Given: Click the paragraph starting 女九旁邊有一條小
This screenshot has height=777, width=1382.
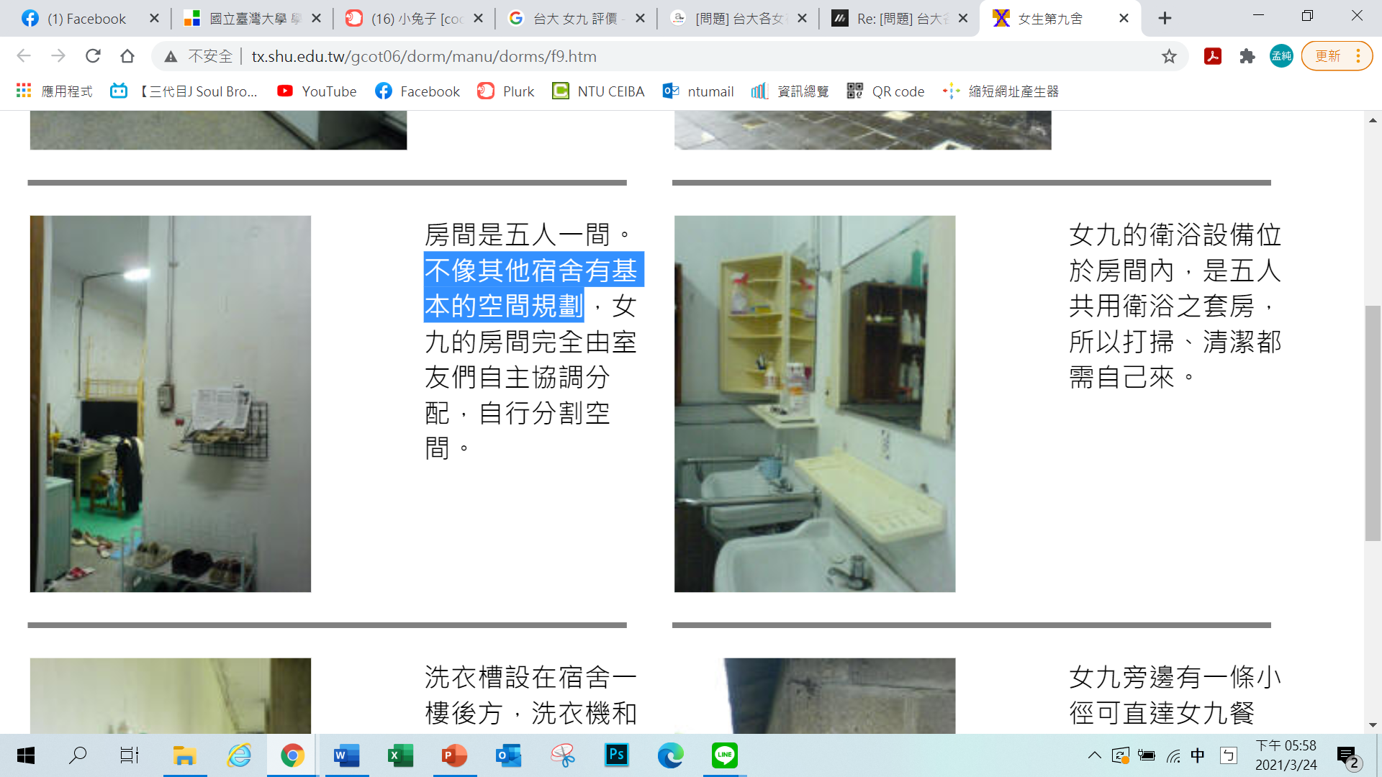Looking at the screenshot, I should (1175, 695).
